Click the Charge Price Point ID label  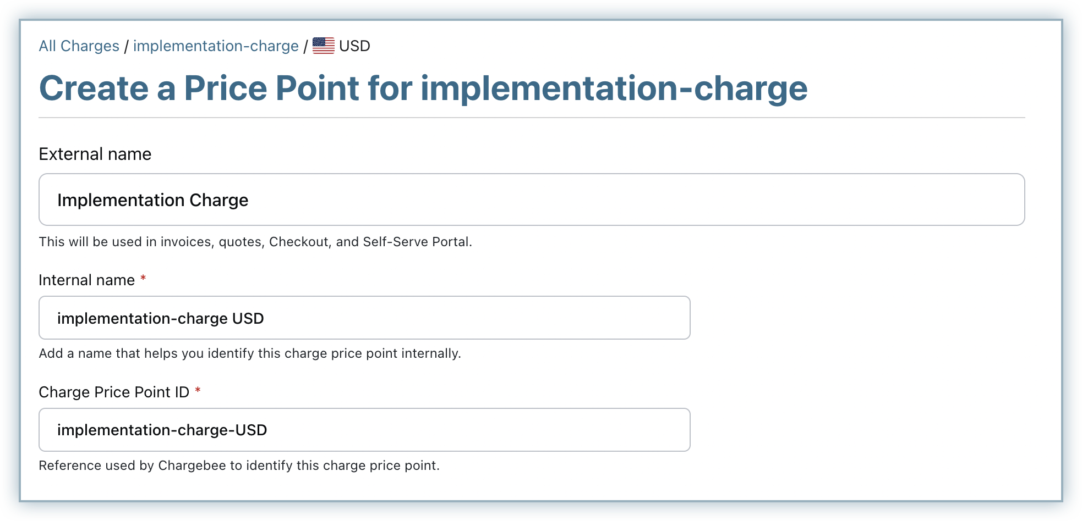pos(113,392)
